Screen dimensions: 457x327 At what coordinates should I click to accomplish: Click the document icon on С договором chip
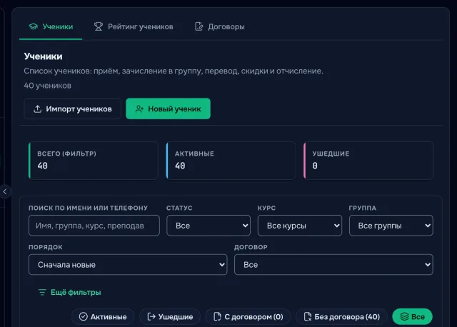tap(217, 317)
